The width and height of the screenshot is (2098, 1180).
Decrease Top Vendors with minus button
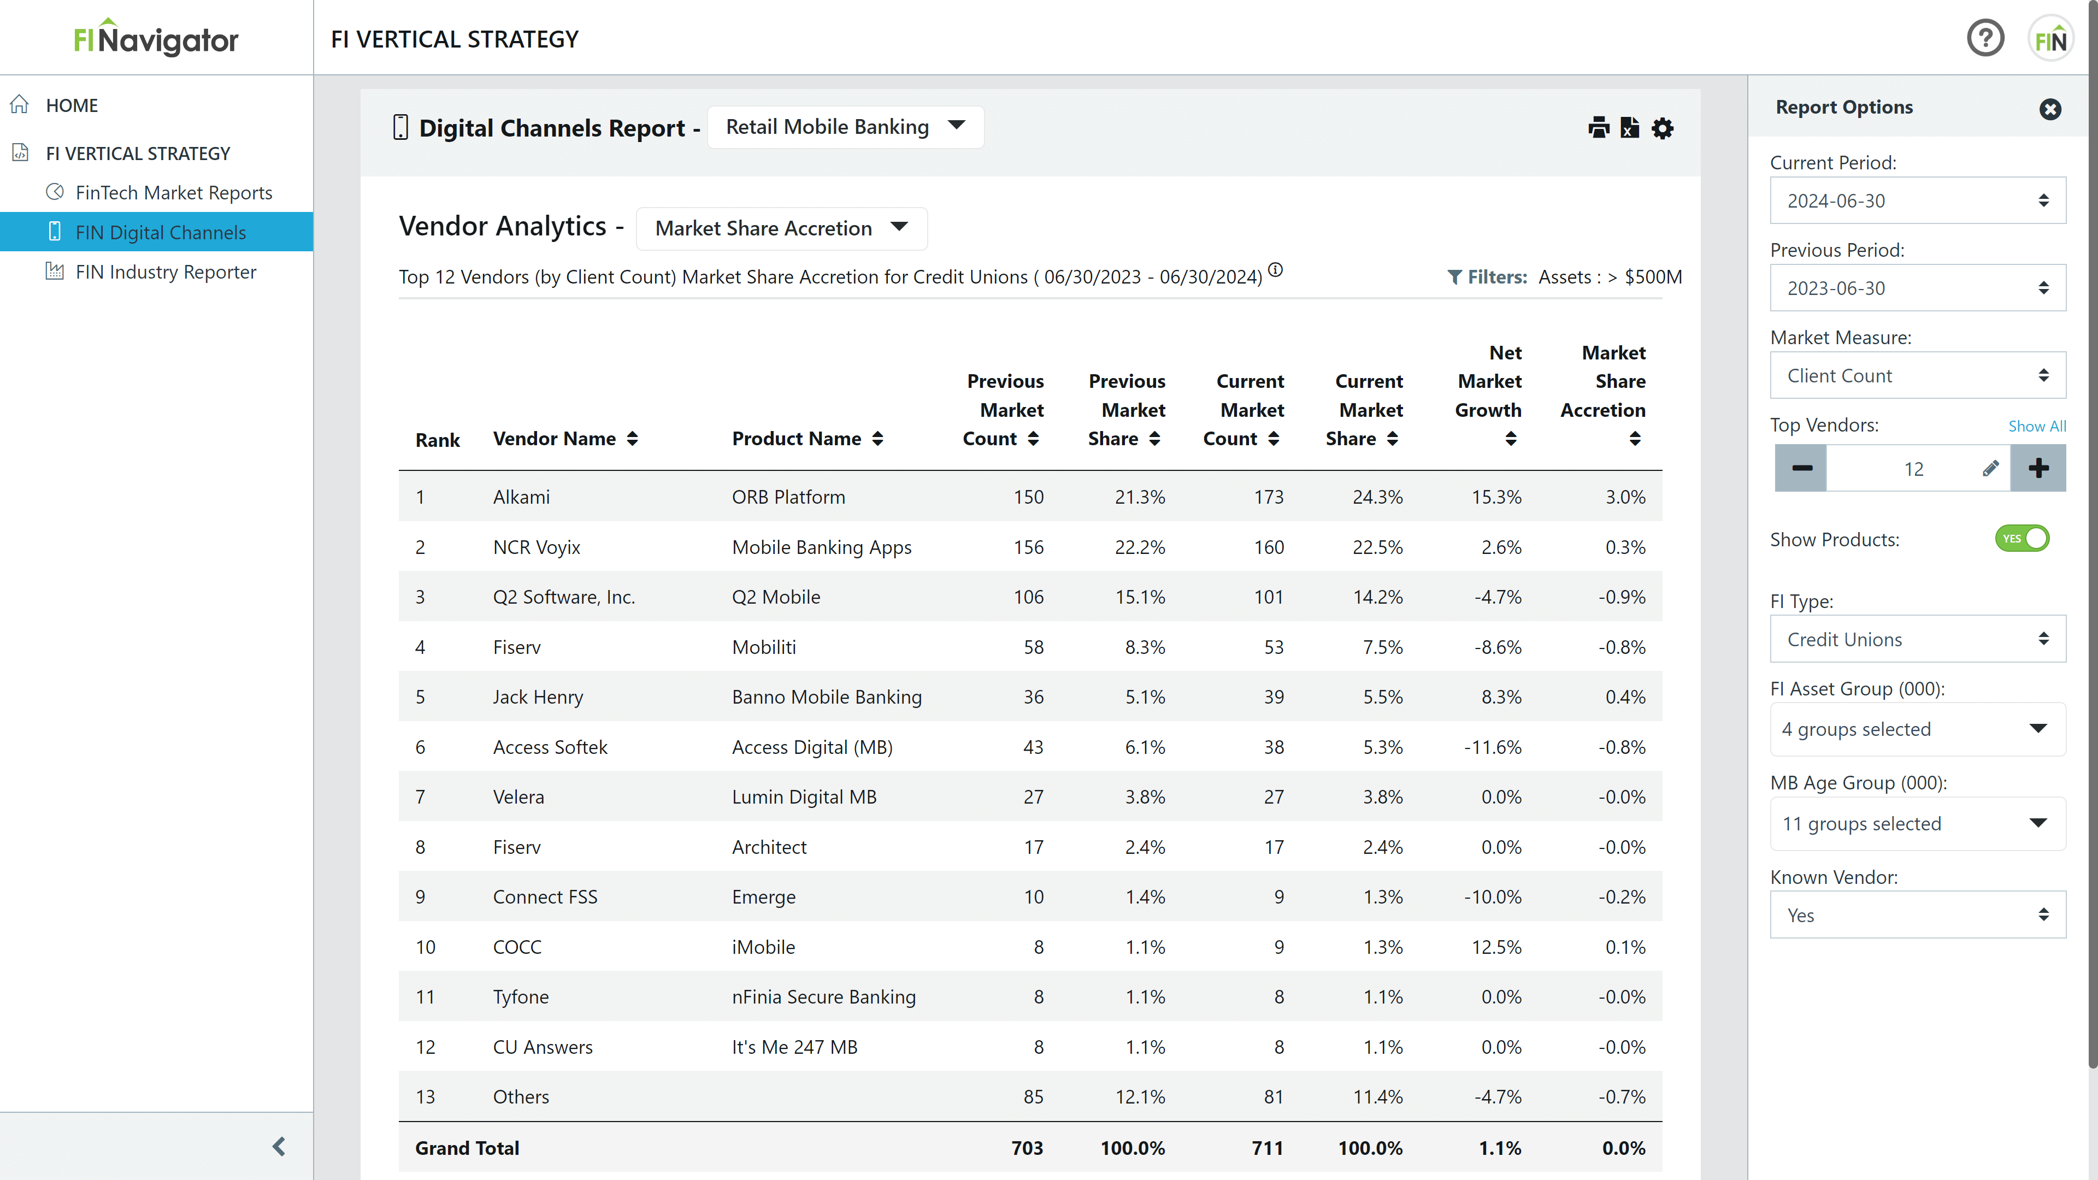tap(1801, 468)
